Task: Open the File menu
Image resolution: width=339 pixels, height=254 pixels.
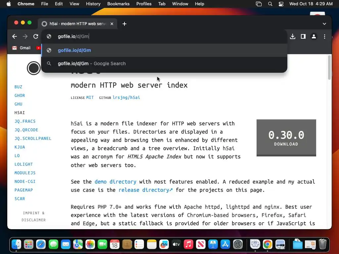Action: pyautogui.click(x=45, y=4)
